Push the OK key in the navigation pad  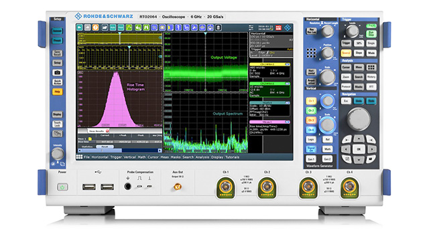[x=359, y=149]
